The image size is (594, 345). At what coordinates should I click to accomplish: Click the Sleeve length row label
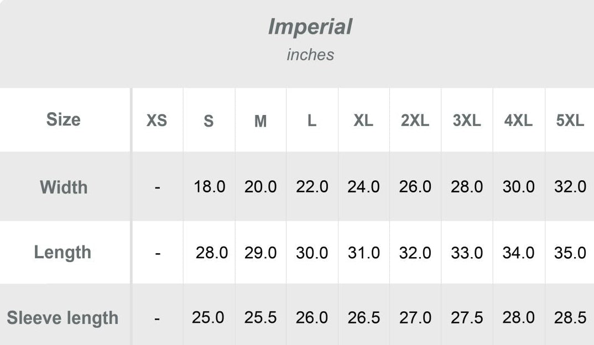tap(62, 318)
